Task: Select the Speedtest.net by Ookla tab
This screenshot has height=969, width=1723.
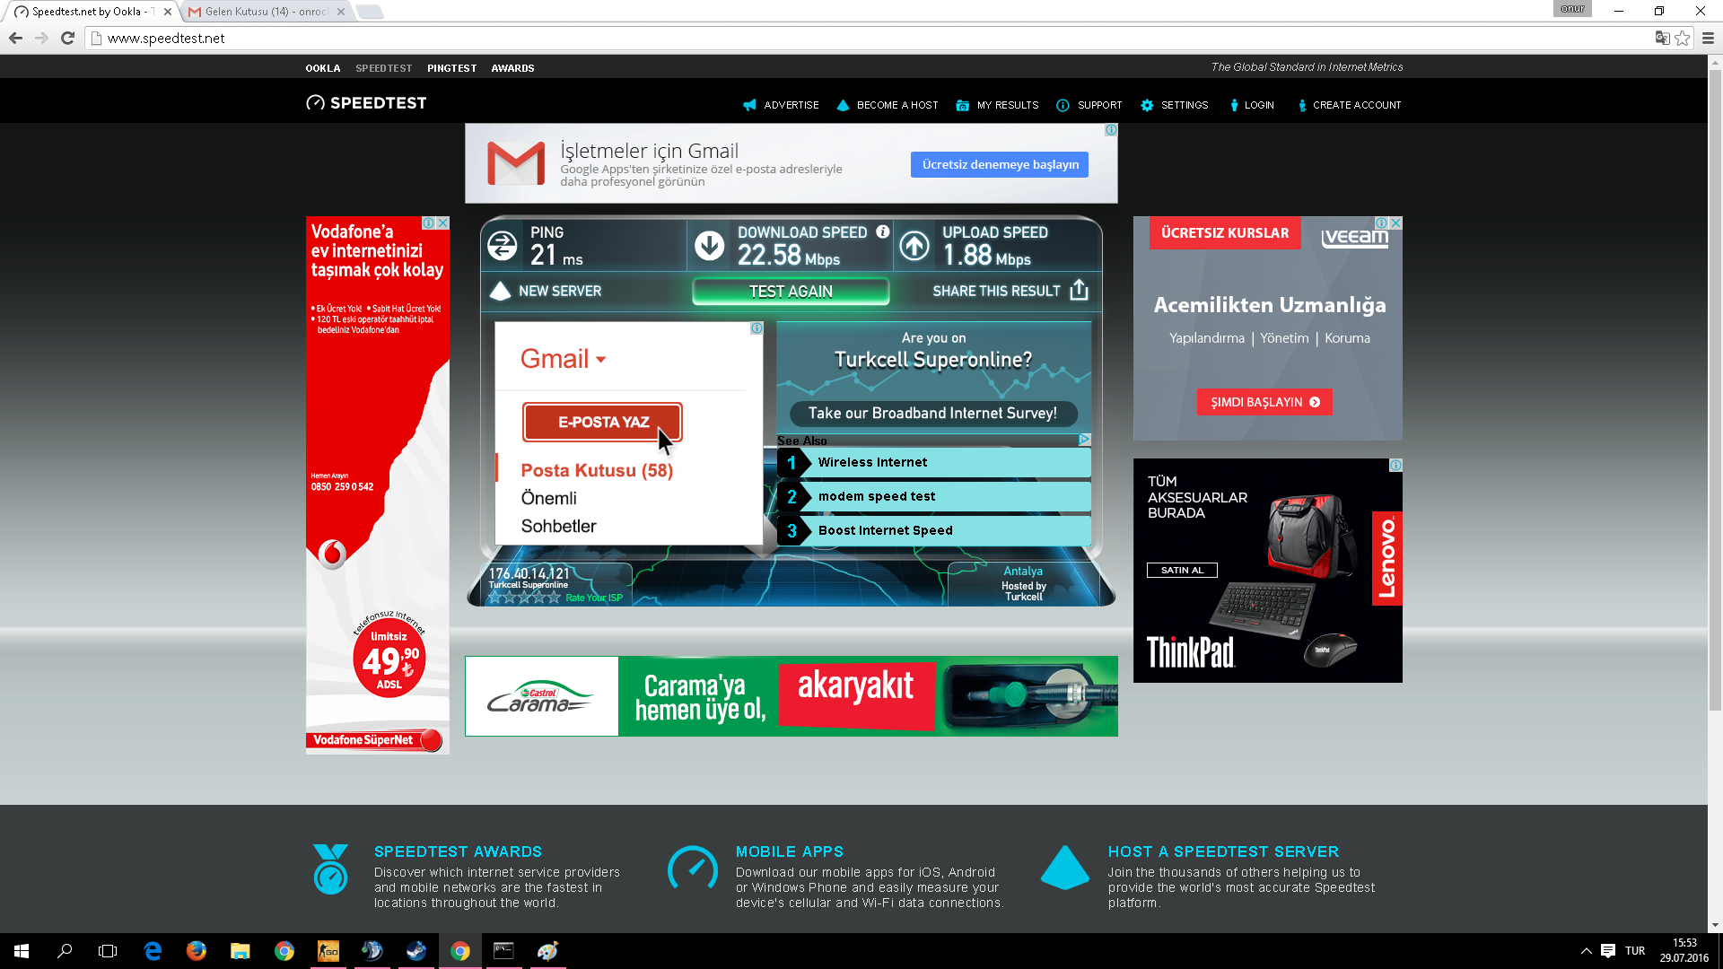Action: [x=92, y=12]
